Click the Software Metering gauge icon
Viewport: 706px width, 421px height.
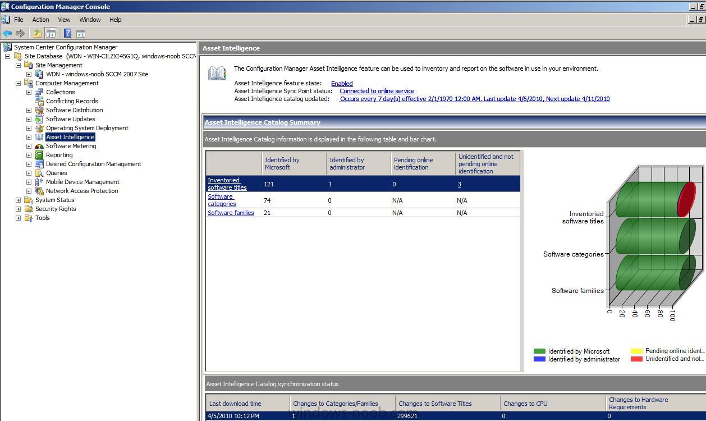click(39, 146)
